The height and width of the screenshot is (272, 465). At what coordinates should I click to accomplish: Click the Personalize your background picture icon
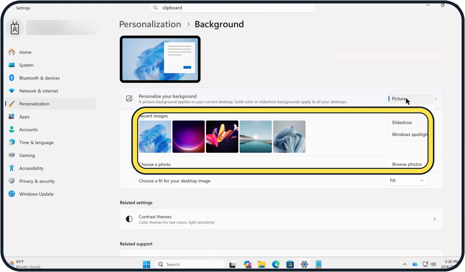[x=129, y=99]
